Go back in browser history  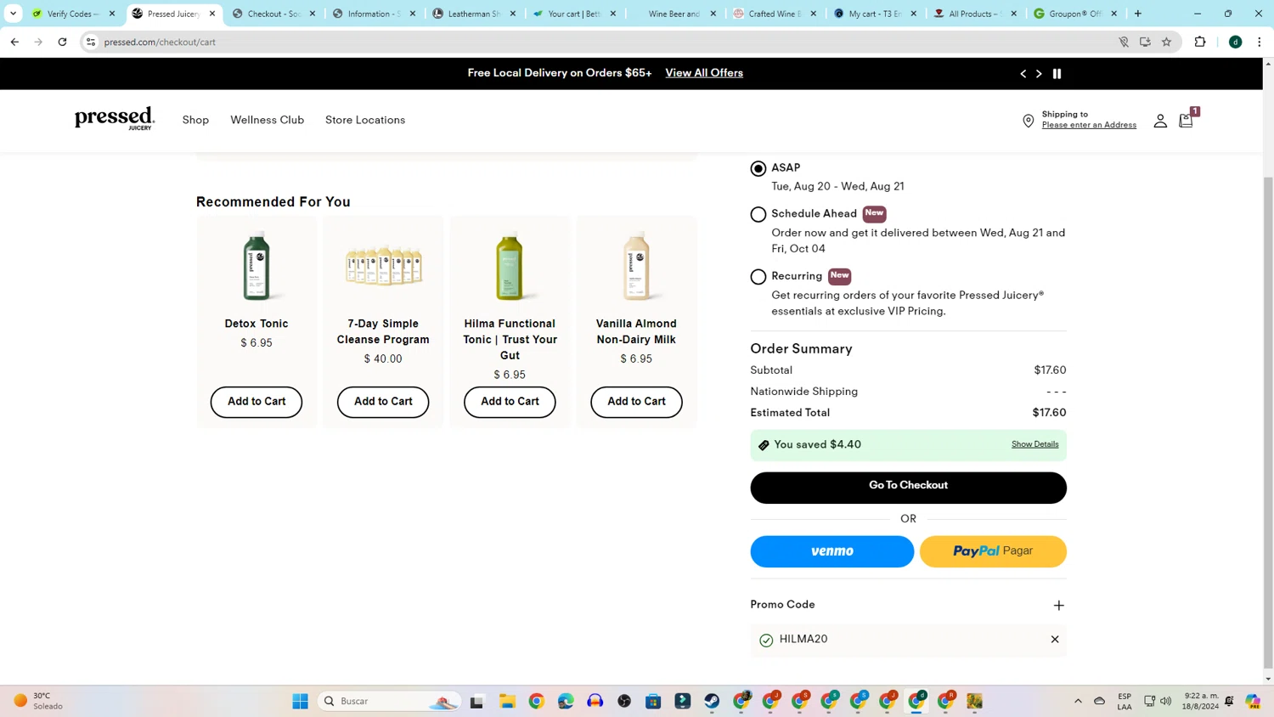click(x=14, y=42)
